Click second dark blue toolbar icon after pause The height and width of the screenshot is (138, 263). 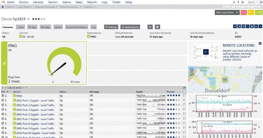239,26
